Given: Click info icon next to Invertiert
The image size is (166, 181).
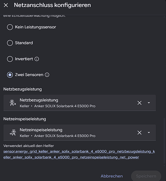Looking at the screenshot, I should [x=37, y=59].
